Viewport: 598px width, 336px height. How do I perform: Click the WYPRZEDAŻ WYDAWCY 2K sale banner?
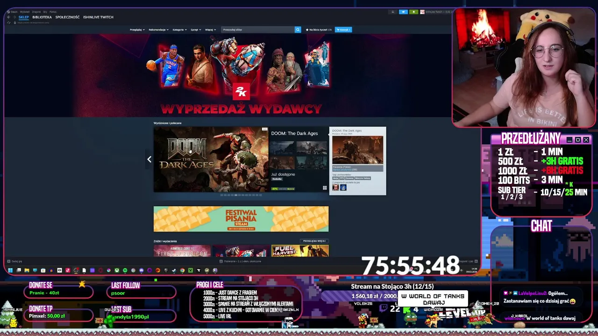pyautogui.click(x=241, y=76)
